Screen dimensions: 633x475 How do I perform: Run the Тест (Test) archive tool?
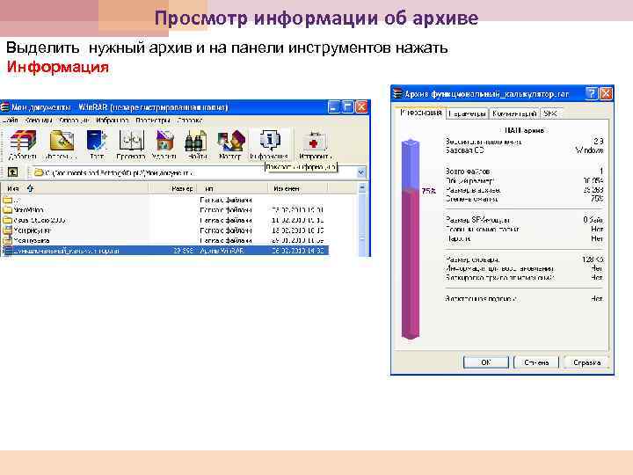[97, 144]
